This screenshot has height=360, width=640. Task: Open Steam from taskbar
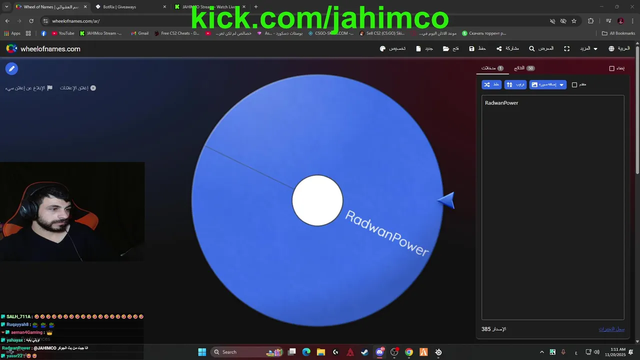pos(365,352)
